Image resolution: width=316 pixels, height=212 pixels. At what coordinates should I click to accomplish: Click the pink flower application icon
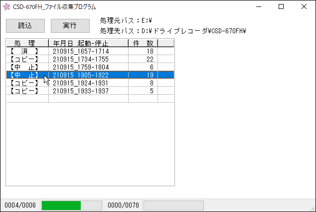6,6
